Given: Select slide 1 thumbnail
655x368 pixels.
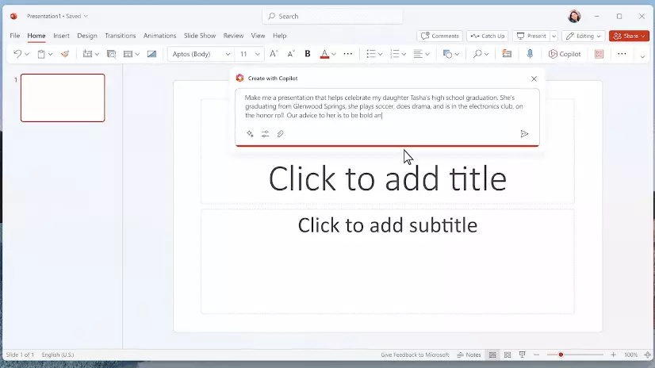Looking at the screenshot, I should pyautogui.click(x=63, y=98).
